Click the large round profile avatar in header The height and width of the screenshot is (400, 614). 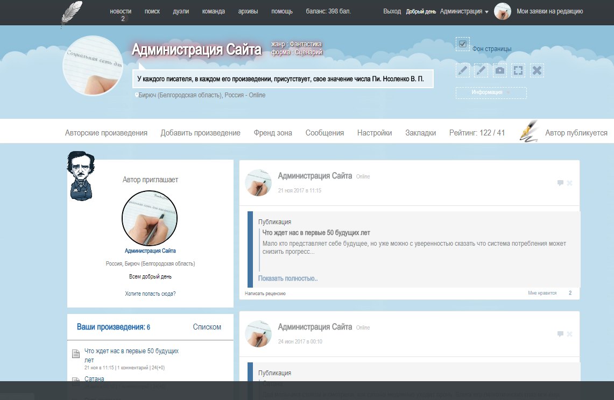point(93,66)
